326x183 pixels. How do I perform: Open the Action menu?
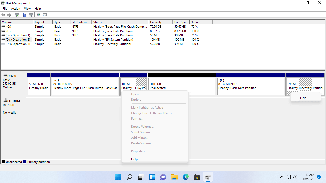pos(16,9)
